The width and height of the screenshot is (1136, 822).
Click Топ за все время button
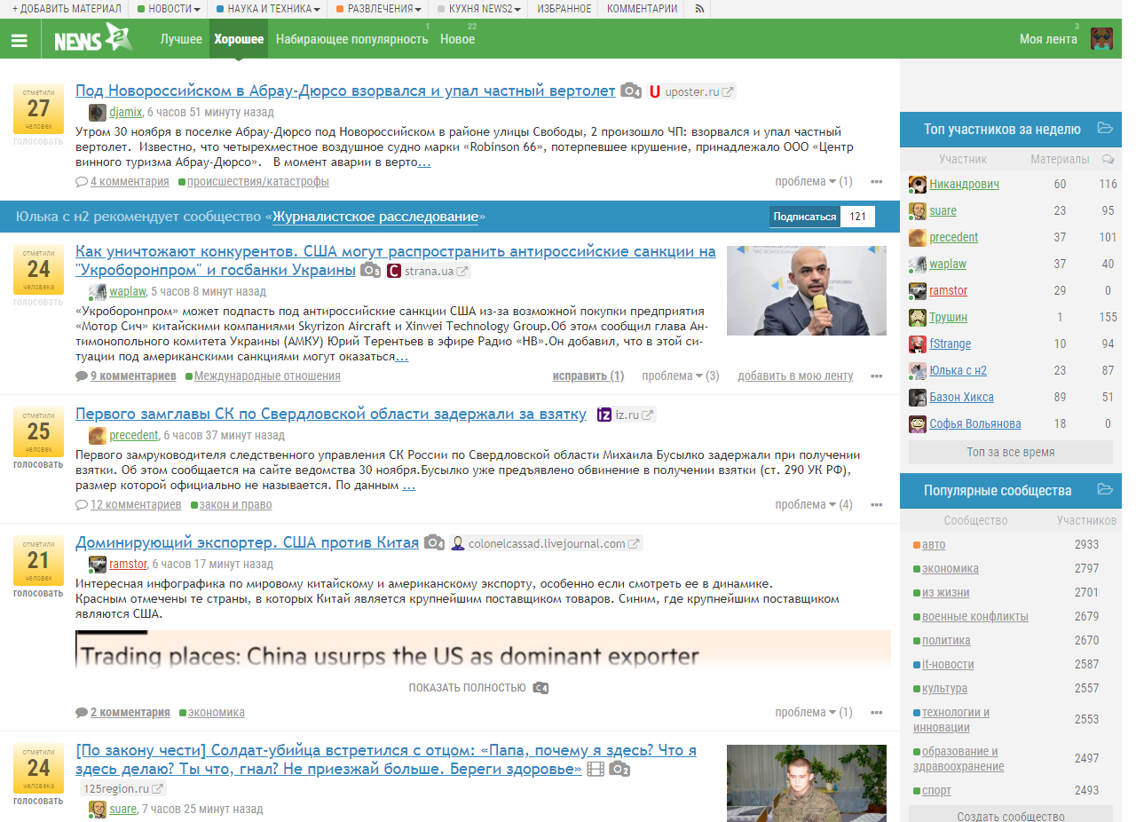point(1010,452)
